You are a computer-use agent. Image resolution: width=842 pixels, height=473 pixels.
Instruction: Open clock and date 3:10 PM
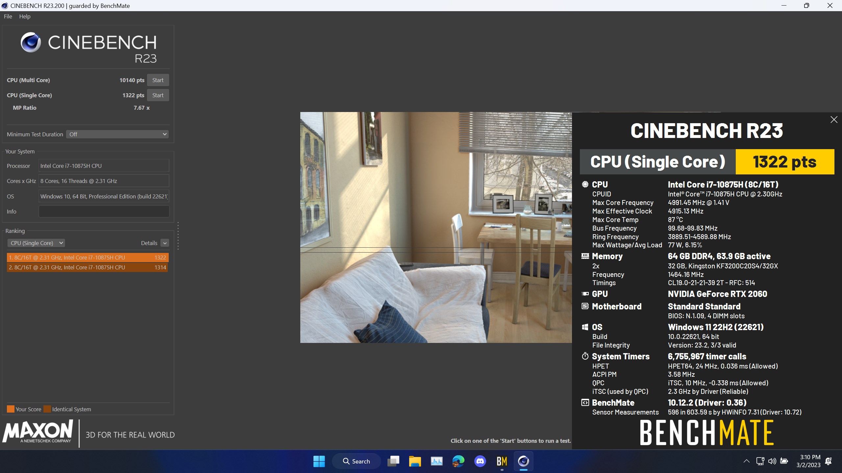[808, 461]
